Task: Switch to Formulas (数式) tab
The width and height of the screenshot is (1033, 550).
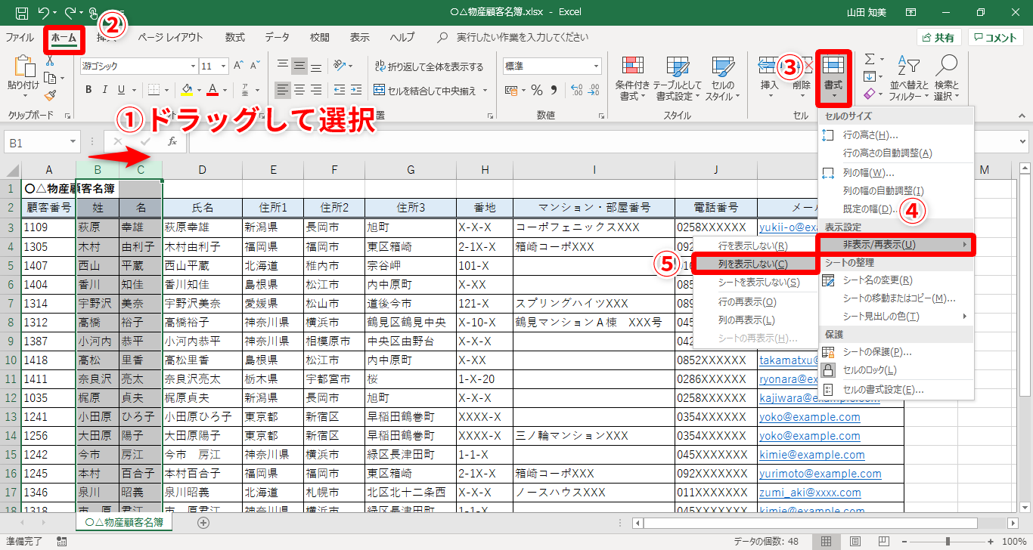Action: tap(235, 37)
